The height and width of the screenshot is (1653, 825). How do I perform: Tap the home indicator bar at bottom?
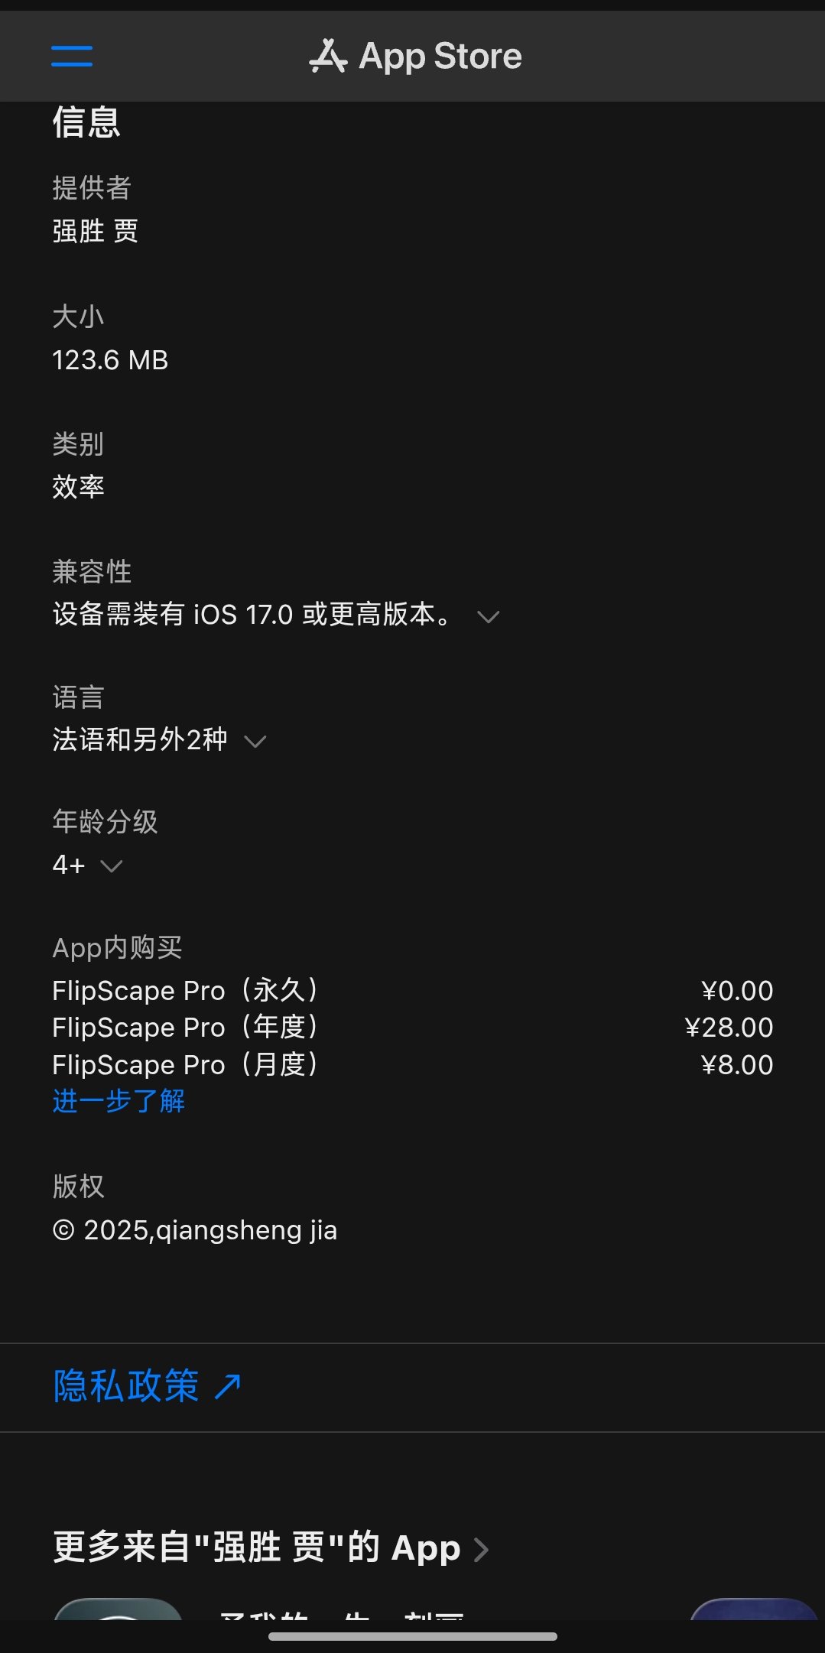413,1636
